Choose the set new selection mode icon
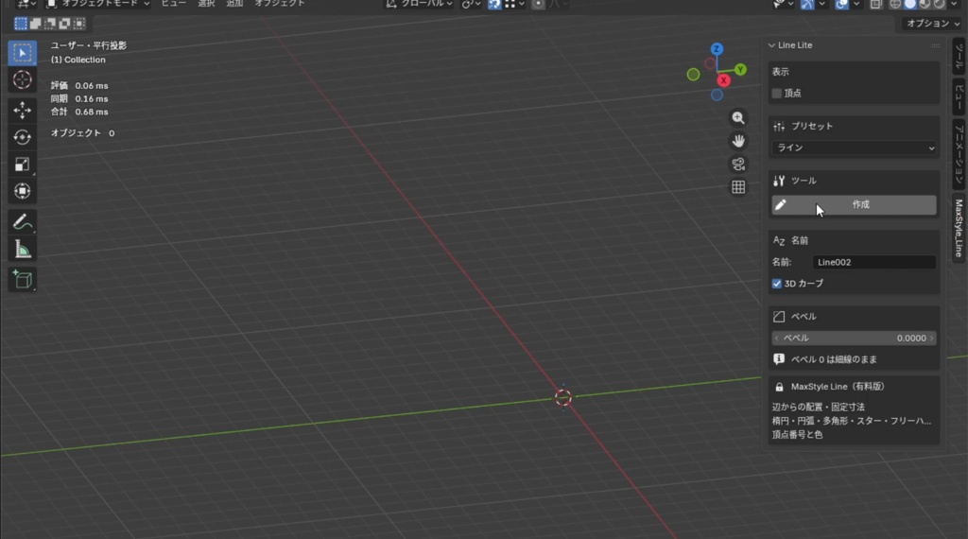 point(21,24)
